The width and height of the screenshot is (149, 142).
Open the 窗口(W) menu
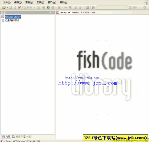point(52,2)
